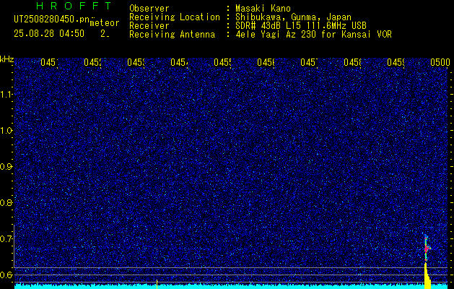This screenshot has width=454, height=289.
Task: Click SDR# 43dB L15 111.6MHz USB text
Action: (x=301, y=26)
